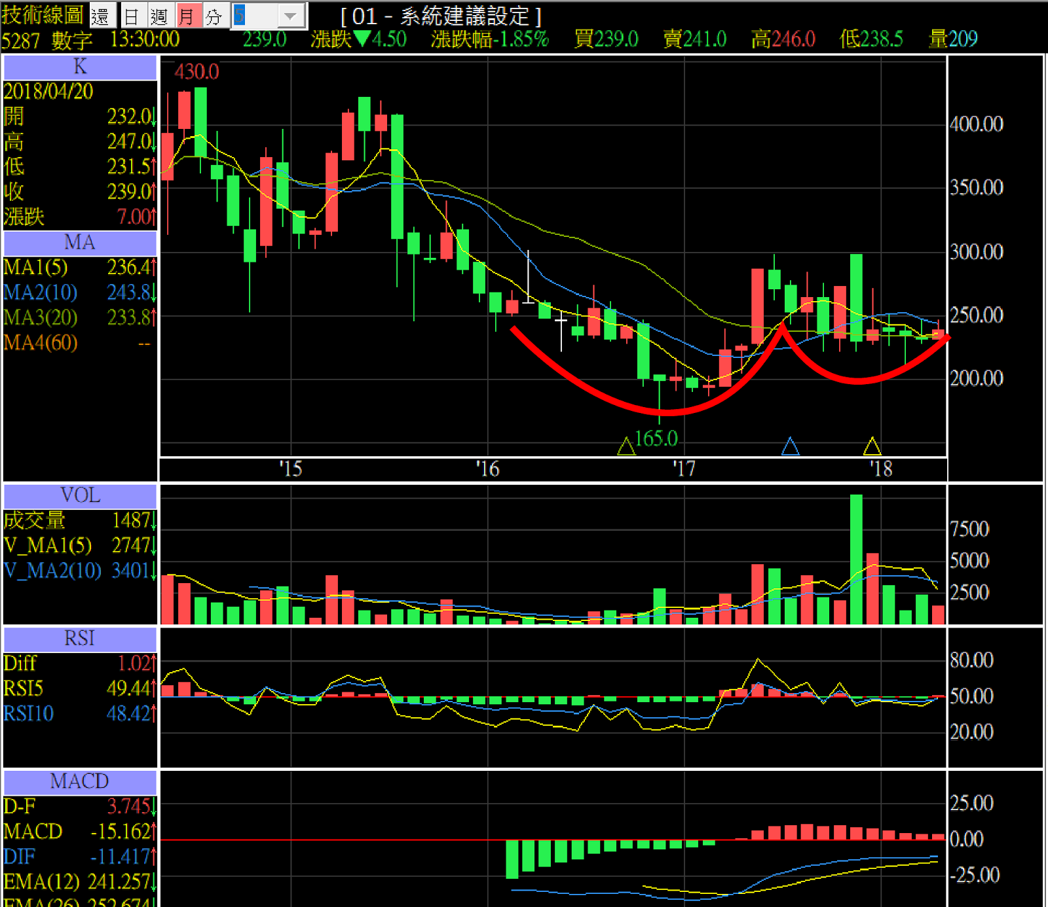Click the 低 238.5 readout
Image resolution: width=1048 pixels, height=907 pixels.
[x=871, y=39]
